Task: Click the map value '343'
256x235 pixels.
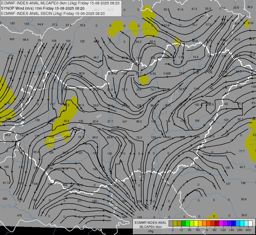Action: (x=12, y=39)
